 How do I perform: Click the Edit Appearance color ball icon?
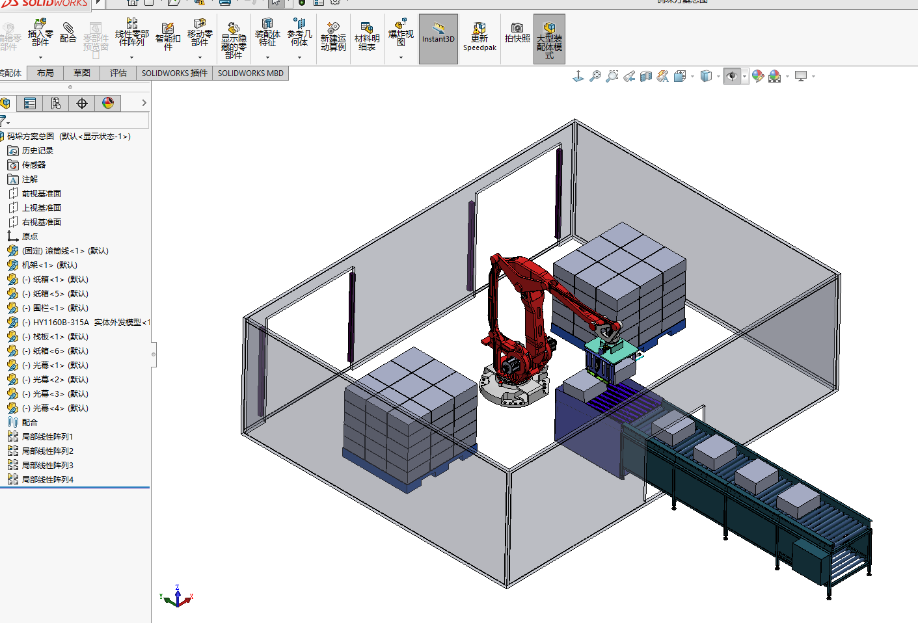(757, 77)
